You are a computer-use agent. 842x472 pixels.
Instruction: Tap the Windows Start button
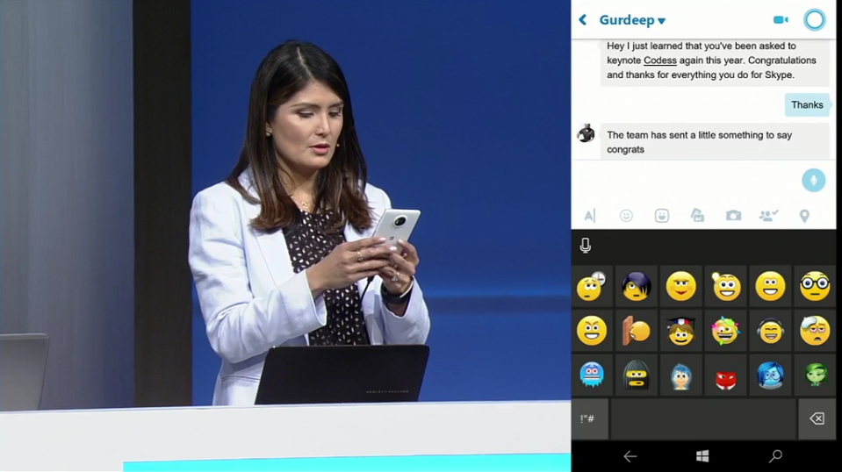click(x=702, y=456)
